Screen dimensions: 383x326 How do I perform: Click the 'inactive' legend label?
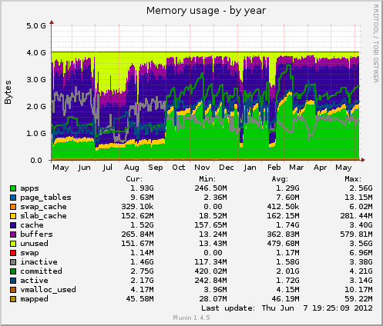(39, 262)
